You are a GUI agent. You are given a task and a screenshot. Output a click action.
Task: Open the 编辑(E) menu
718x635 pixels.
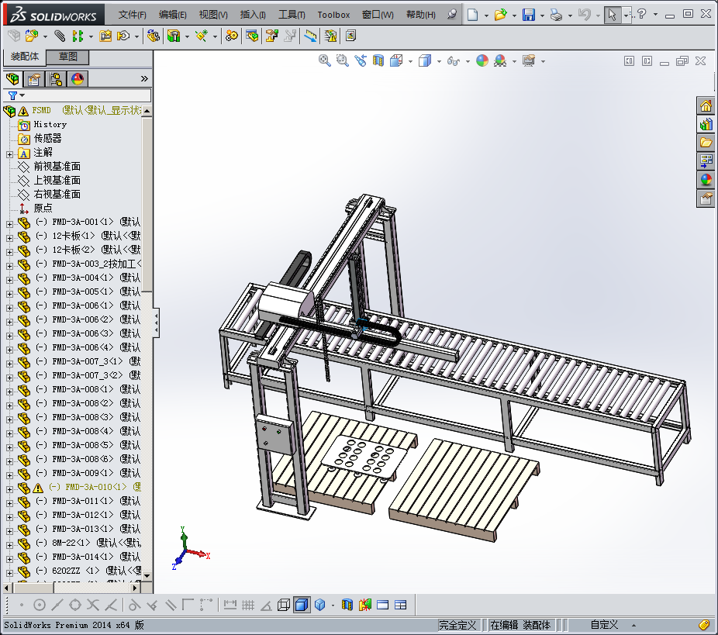[173, 15]
